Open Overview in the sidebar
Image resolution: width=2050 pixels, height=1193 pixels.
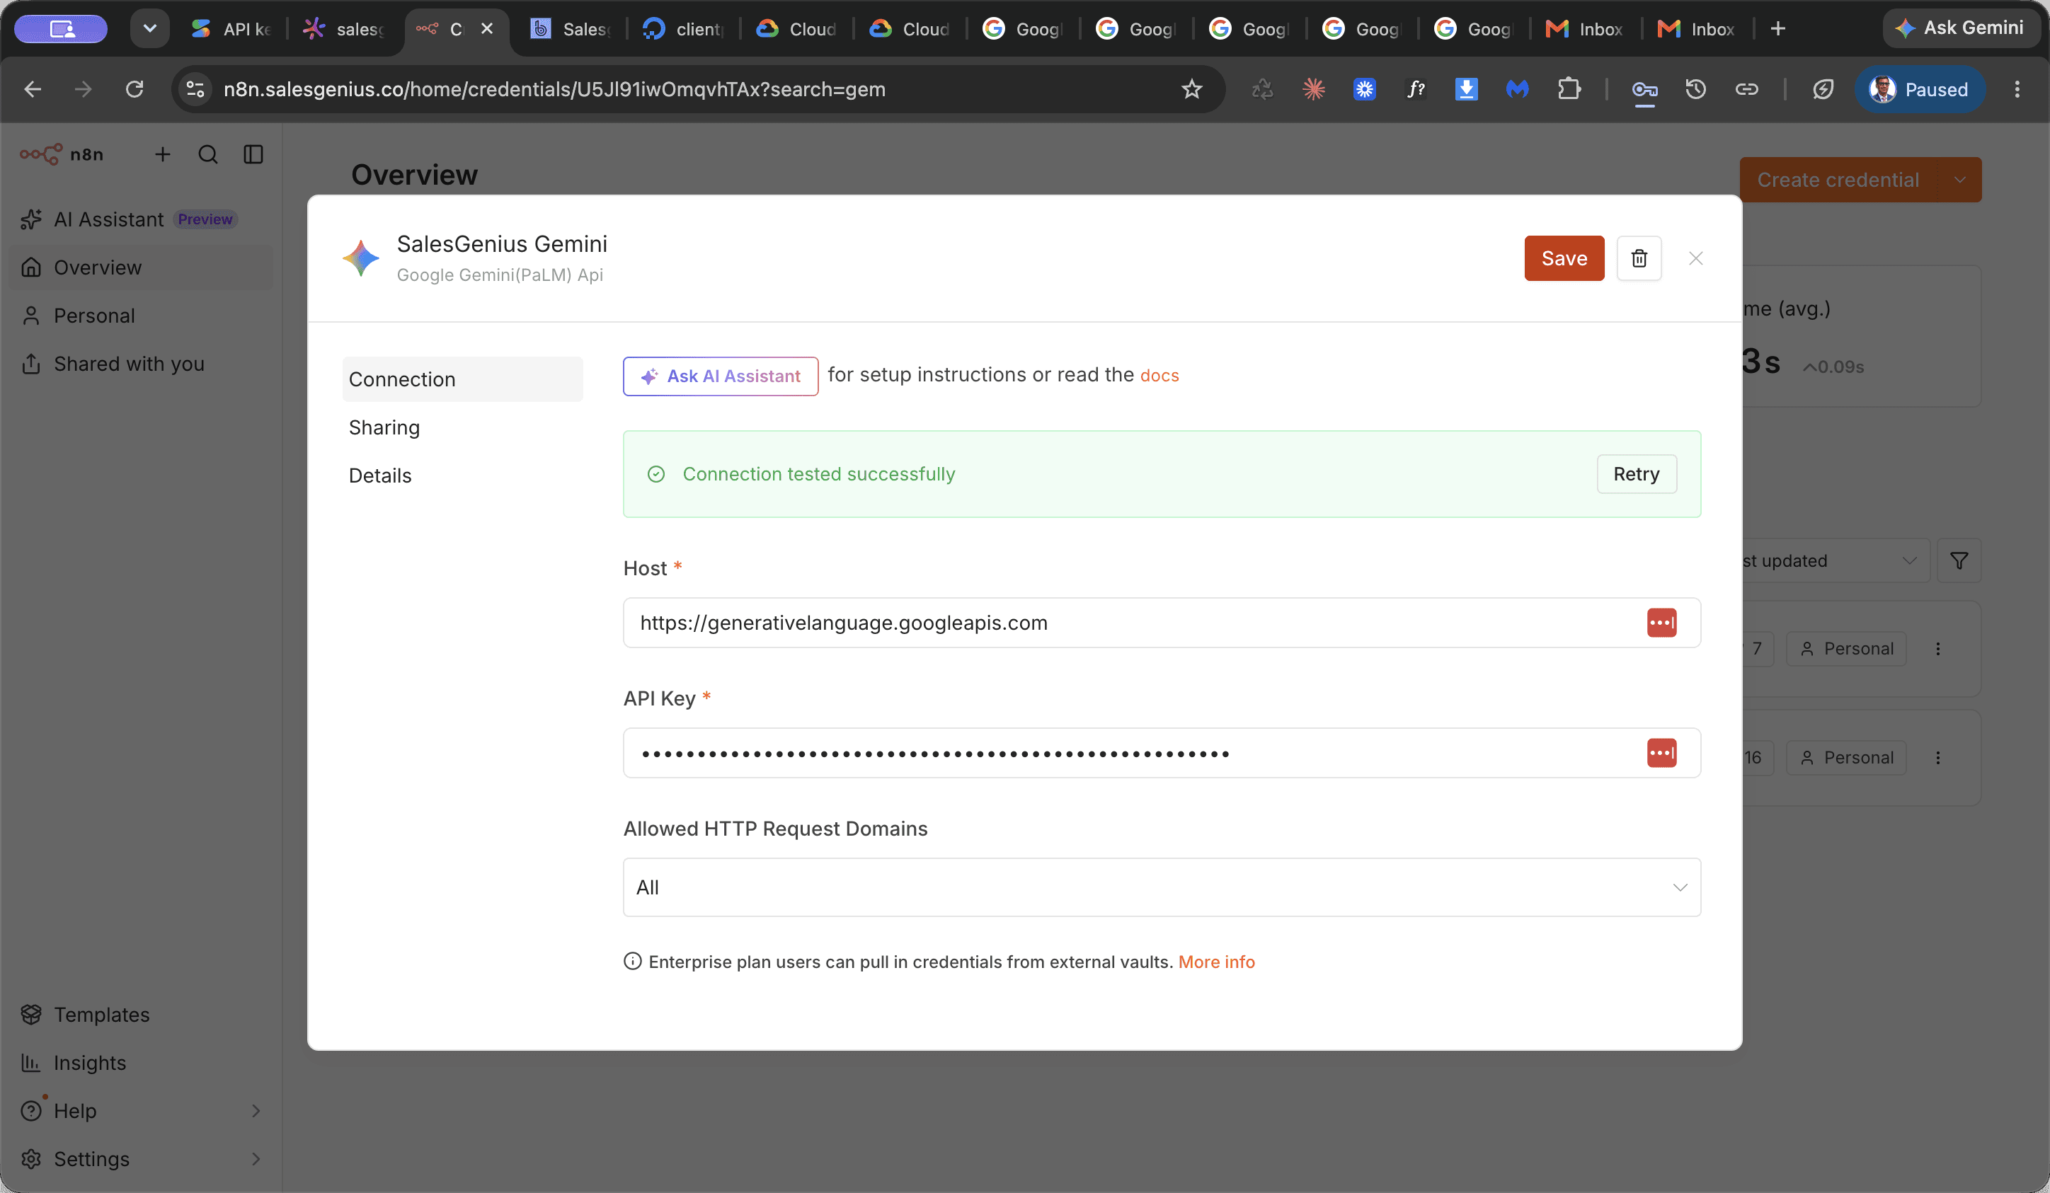tap(142, 267)
